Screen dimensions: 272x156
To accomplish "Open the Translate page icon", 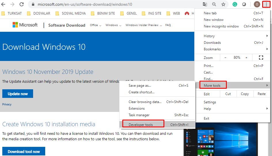I will click(x=205, y=4).
